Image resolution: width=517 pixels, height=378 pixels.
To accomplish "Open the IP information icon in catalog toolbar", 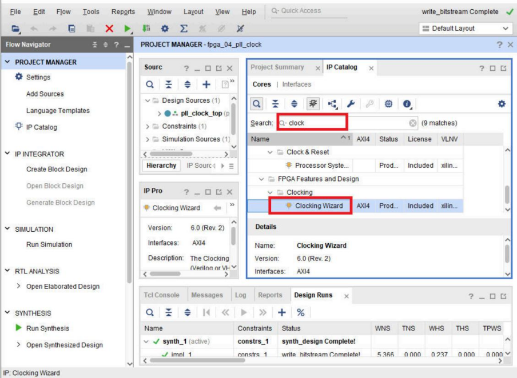I will click(x=407, y=104).
